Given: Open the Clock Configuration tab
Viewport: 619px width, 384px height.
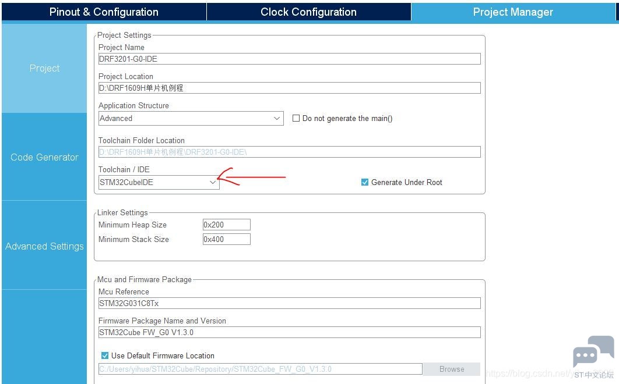Looking at the screenshot, I should pyautogui.click(x=308, y=12).
